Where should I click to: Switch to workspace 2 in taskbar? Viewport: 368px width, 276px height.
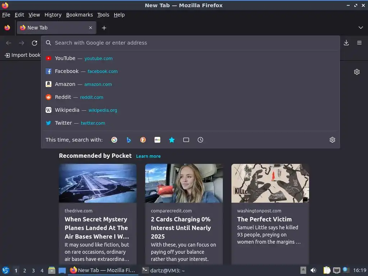(x=25, y=271)
